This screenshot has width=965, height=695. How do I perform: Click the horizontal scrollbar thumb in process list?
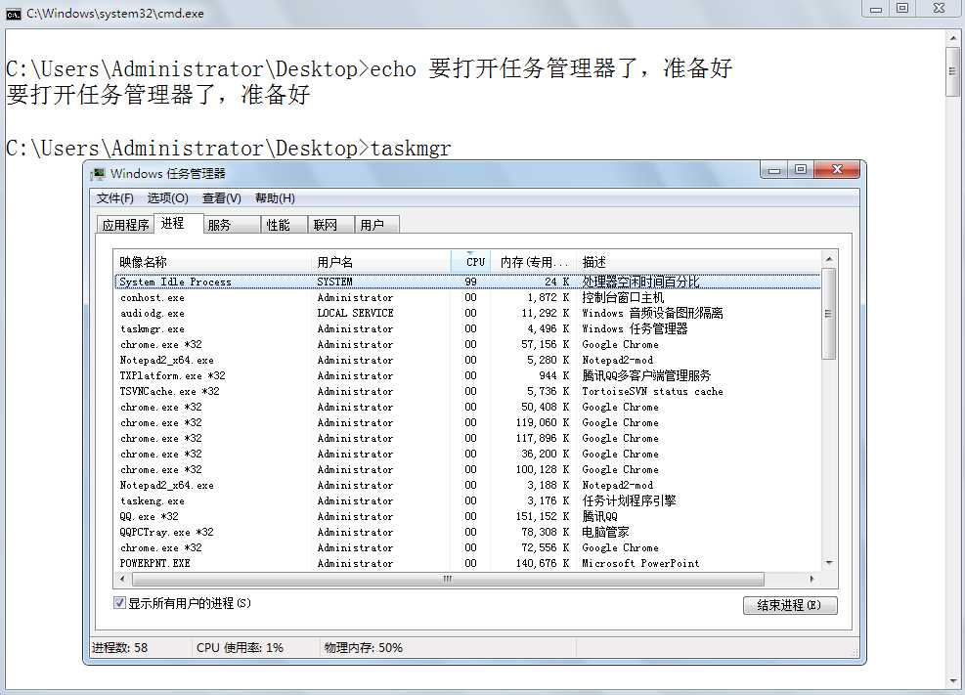(x=448, y=579)
